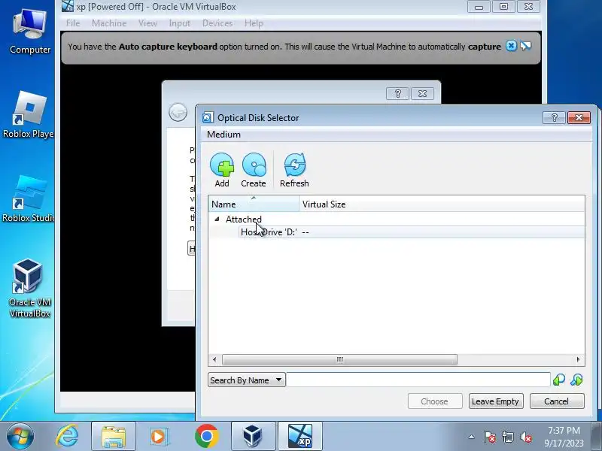602x451 pixels.
Task: Open the Search By Name dropdown
Action: click(247, 380)
